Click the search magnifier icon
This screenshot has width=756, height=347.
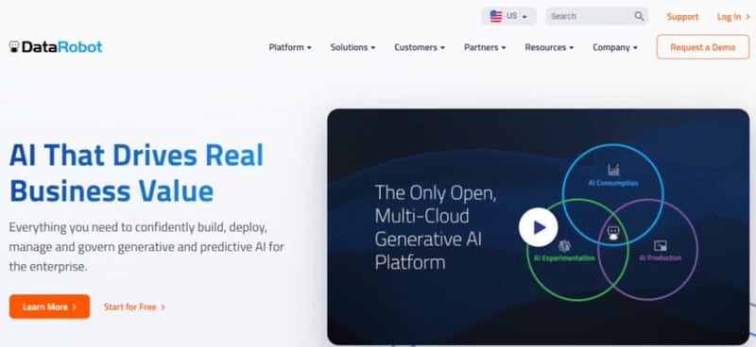(x=639, y=16)
